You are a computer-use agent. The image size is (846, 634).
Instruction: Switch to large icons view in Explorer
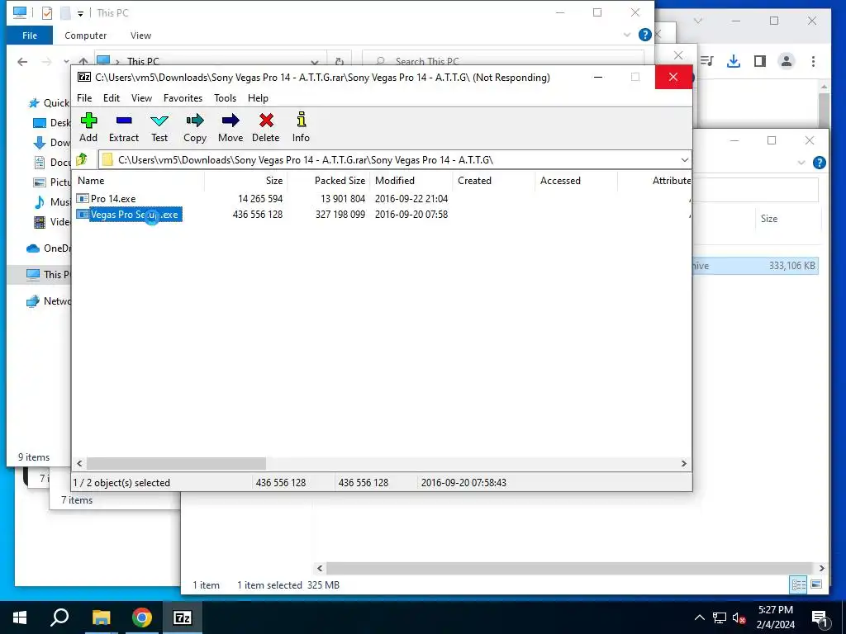(x=816, y=584)
